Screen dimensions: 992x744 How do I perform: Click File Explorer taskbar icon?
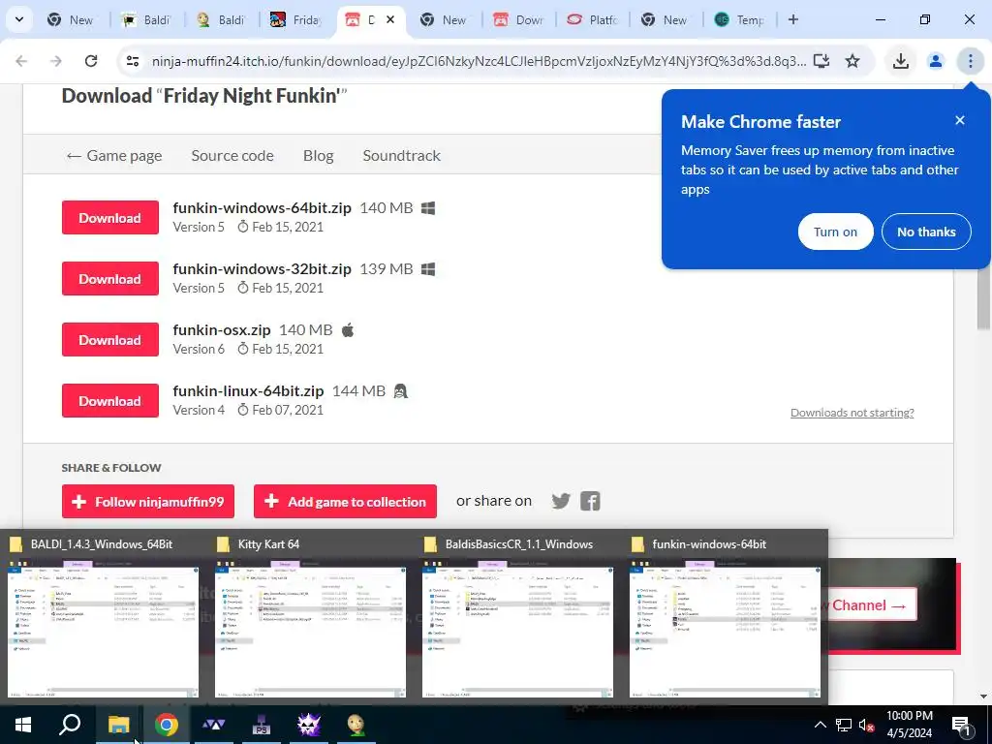pyautogui.click(x=118, y=725)
